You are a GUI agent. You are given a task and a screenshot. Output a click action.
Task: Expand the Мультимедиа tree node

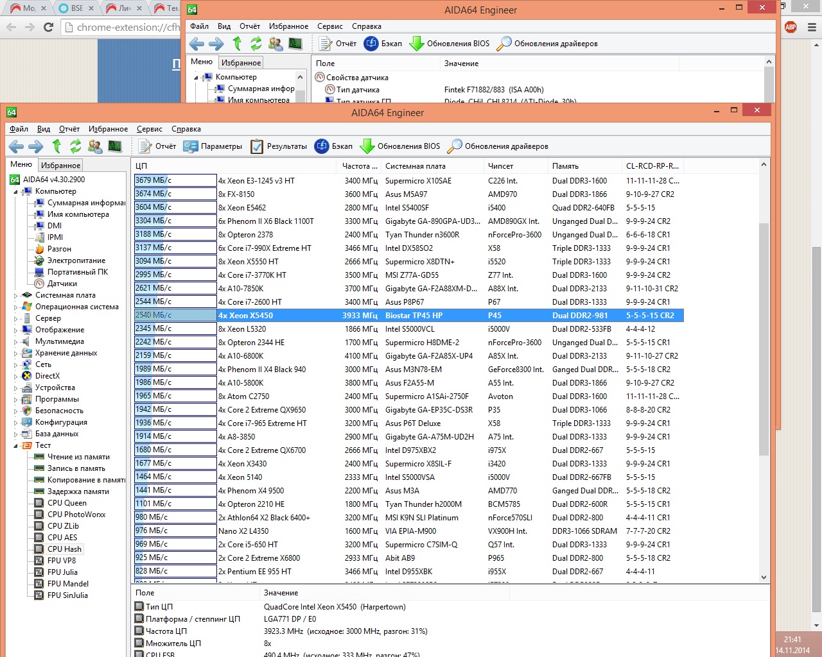tap(15, 341)
